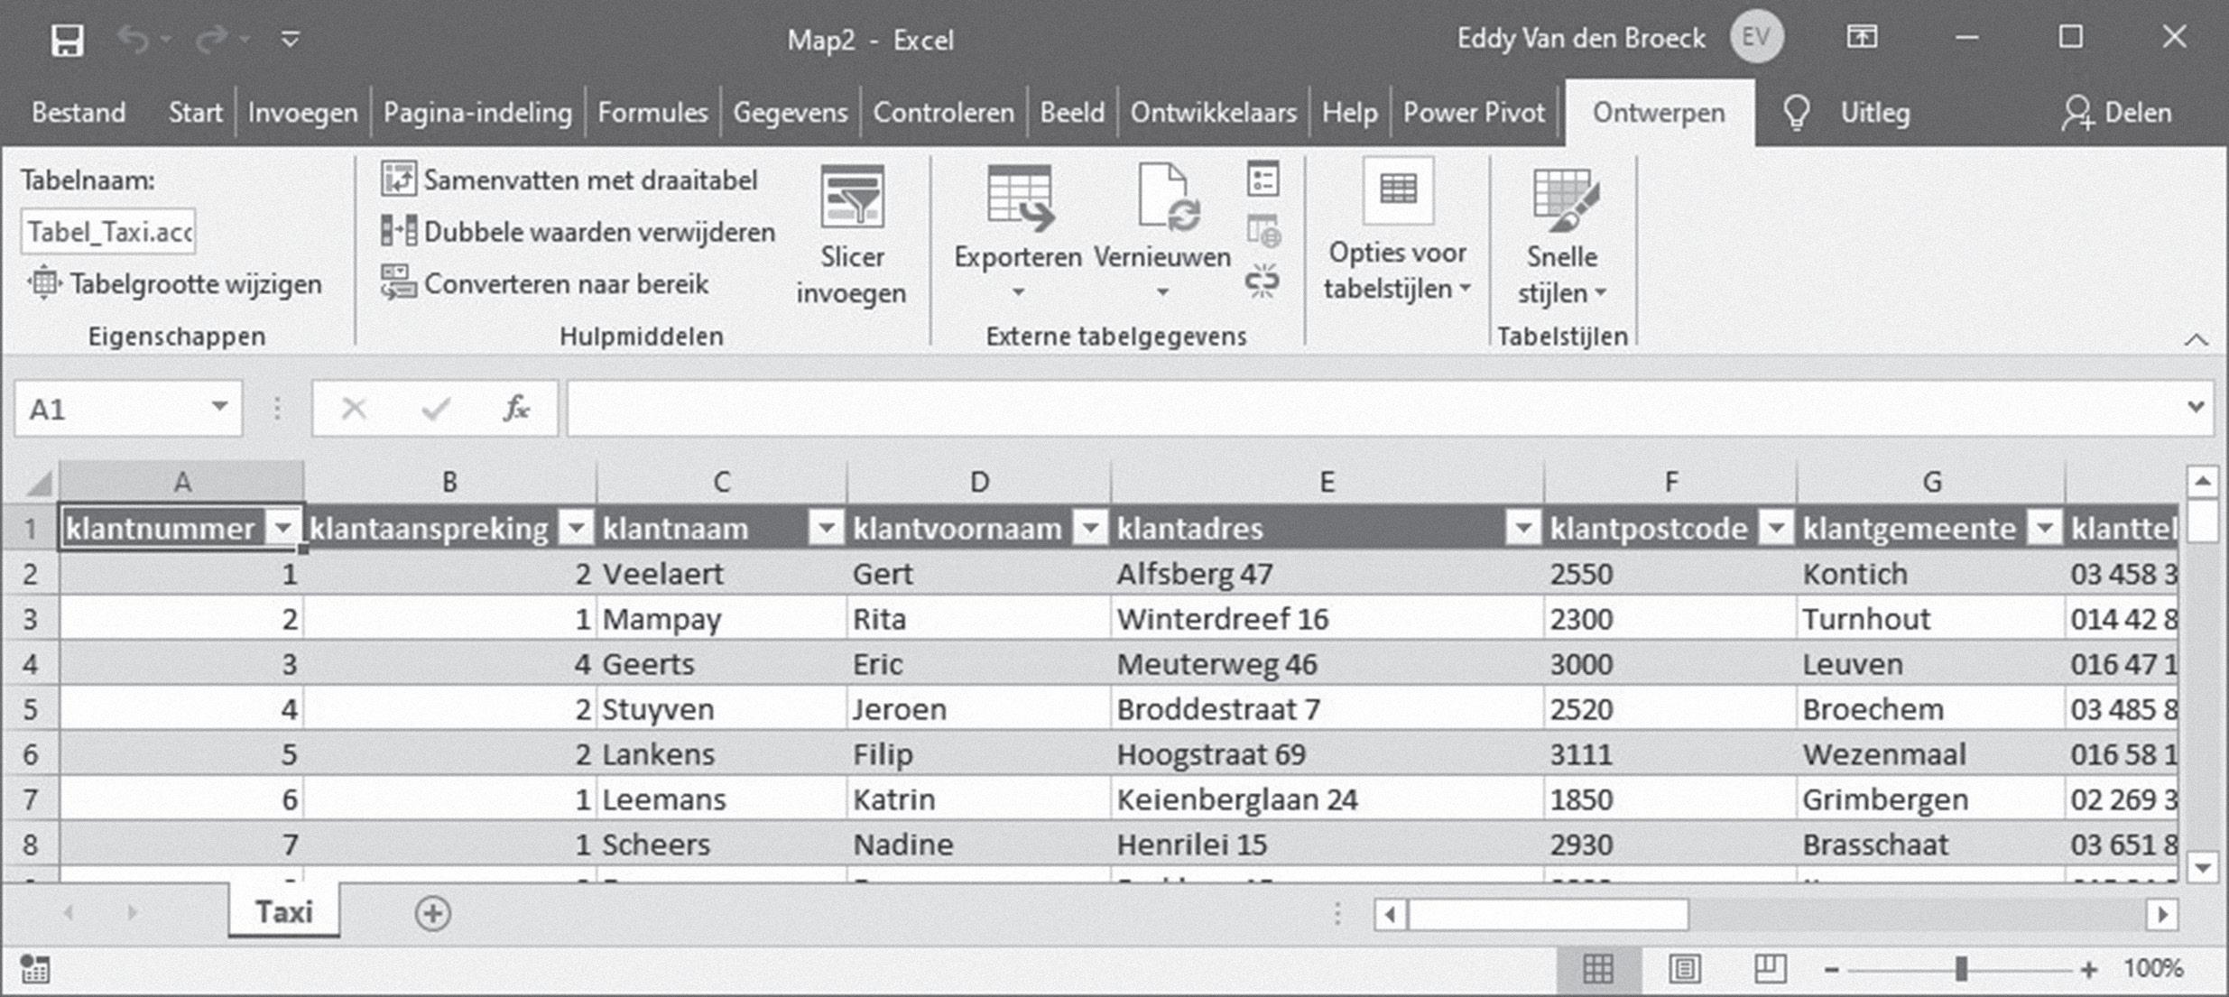The width and height of the screenshot is (2229, 997).
Task: Click cell containing Keienberglaan 24
Action: click(x=1327, y=799)
